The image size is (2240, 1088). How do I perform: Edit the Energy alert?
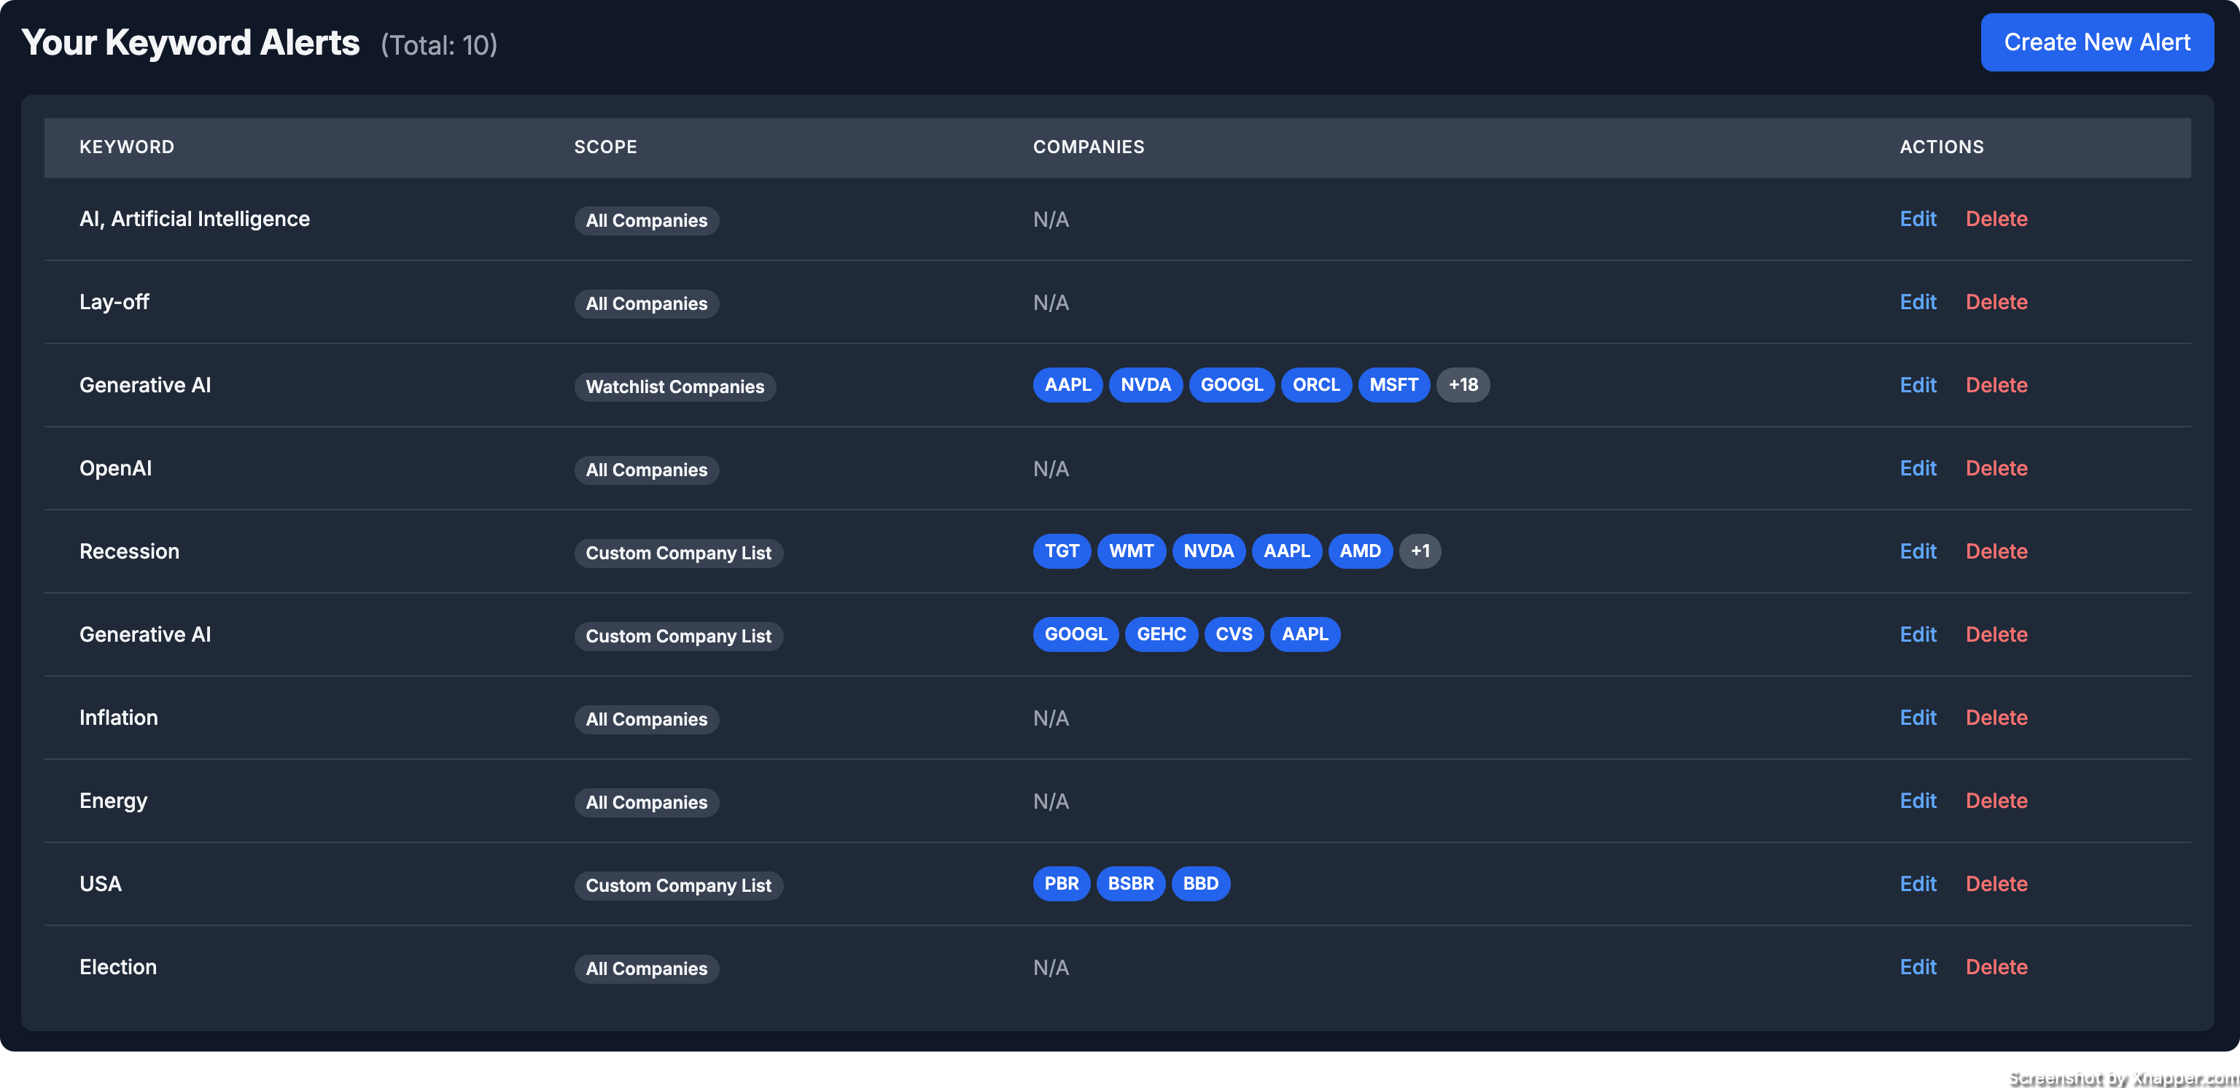[1918, 800]
